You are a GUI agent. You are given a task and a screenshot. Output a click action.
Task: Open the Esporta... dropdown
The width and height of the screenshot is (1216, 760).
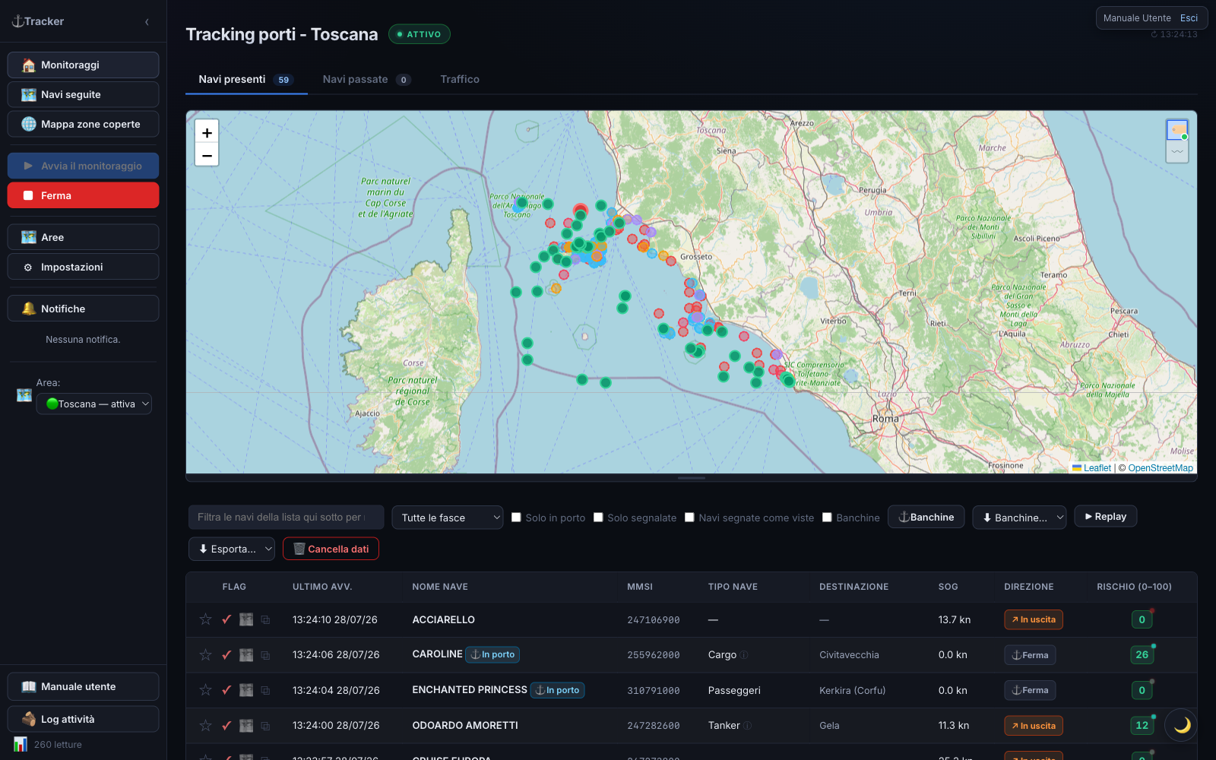(232, 549)
